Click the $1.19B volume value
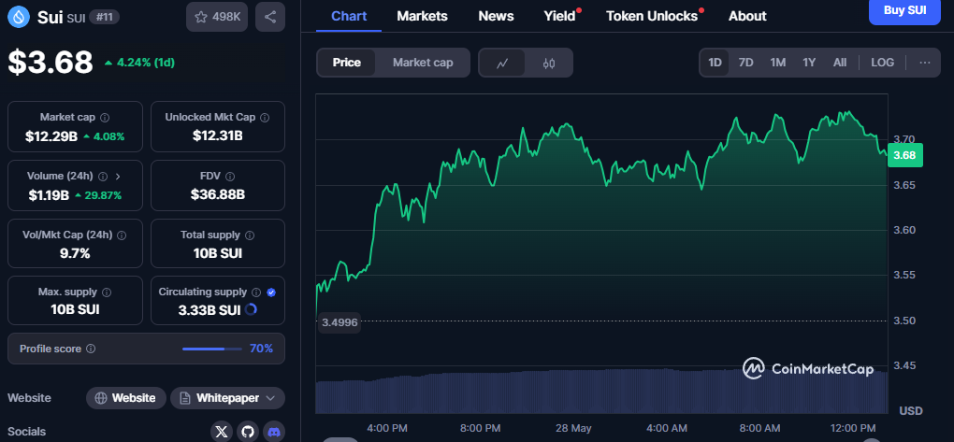Screen dimensions: 954x442 48,195
